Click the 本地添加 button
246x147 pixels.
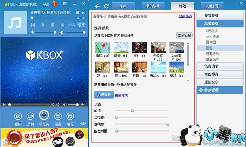pos(184,35)
